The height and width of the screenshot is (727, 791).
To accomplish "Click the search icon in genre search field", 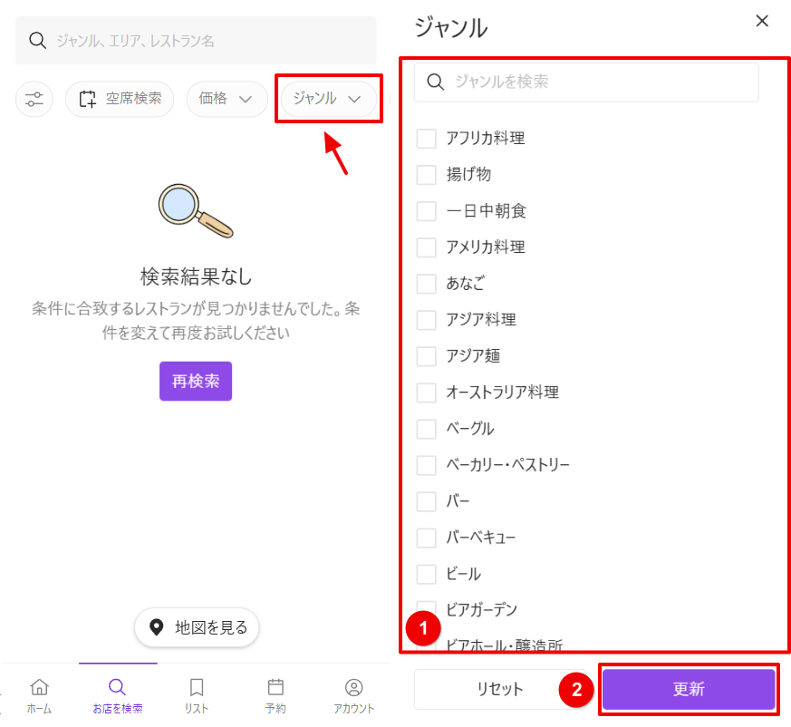I will [435, 82].
